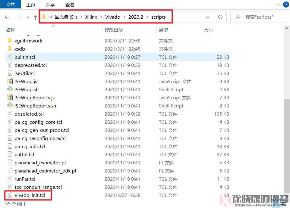Select the pa_cg_config_core.tcl file icon
The width and height of the screenshot is (290, 208).
pos(10,122)
